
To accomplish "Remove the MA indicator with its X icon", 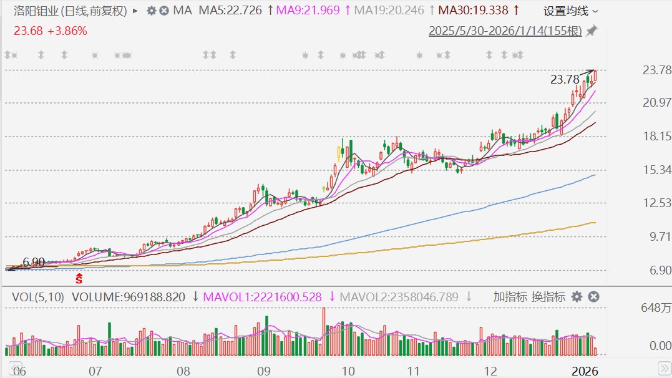I will click(163, 11).
